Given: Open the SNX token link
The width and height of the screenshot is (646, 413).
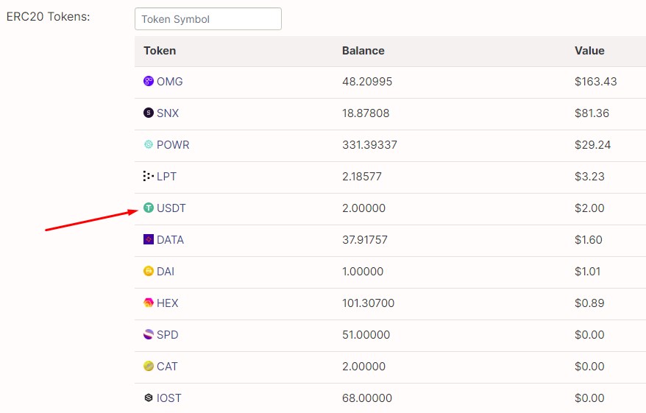Looking at the screenshot, I should [168, 113].
